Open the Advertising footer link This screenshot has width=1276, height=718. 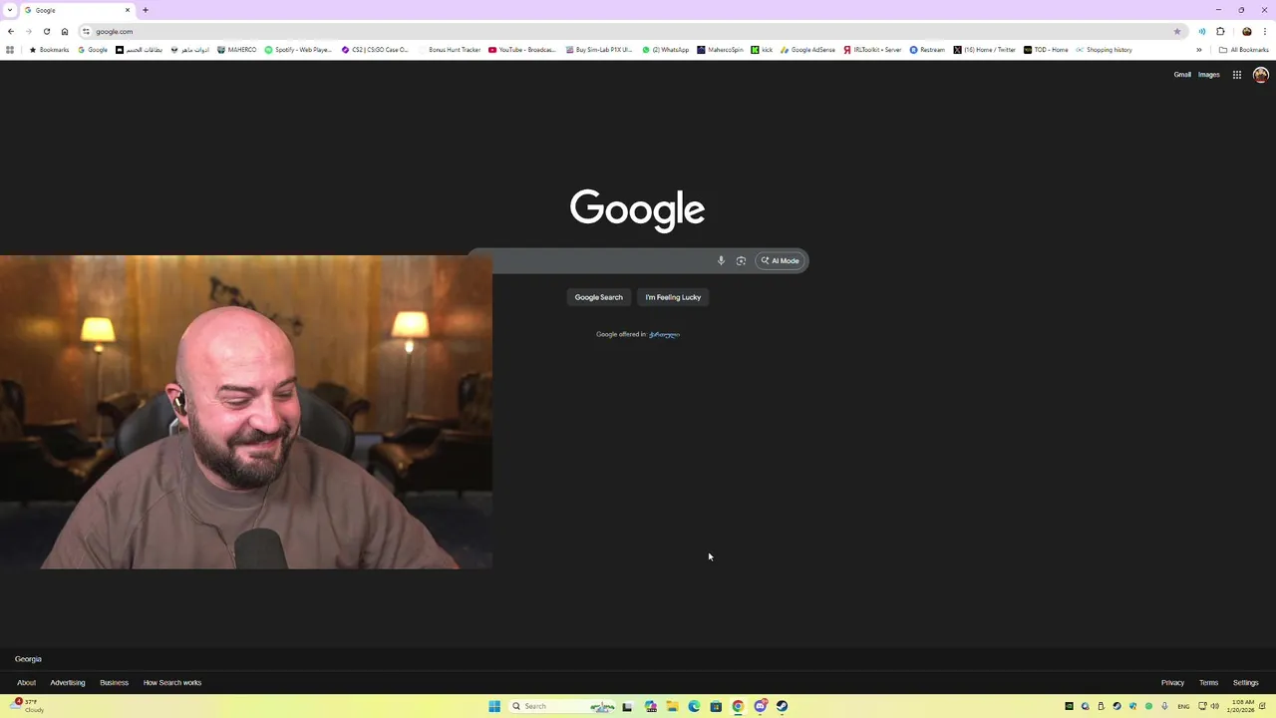[68, 683]
